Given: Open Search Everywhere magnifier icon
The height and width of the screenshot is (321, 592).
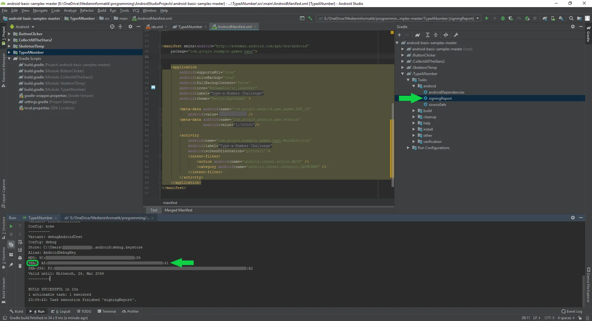Looking at the screenshot, I should click(571, 19).
